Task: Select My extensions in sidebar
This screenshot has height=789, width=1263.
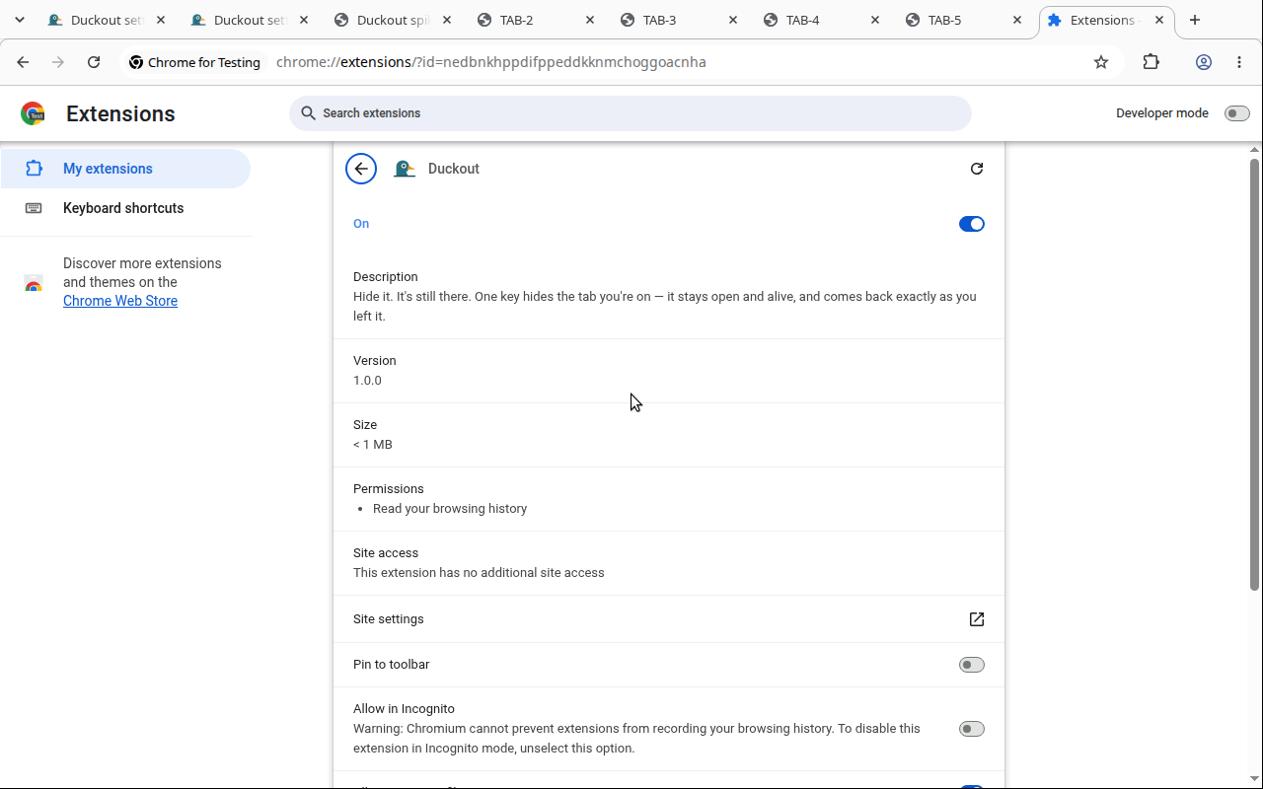Action: [x=125, y=169]
